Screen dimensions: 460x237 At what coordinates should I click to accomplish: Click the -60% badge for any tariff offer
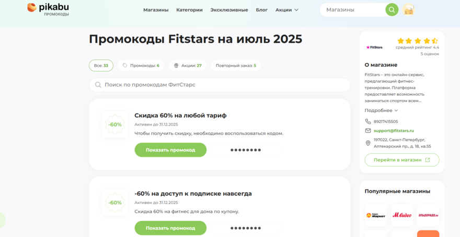tap(115, 124)
